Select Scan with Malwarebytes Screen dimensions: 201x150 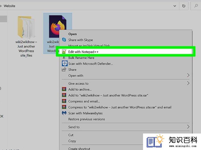pyautogui.click(x=126, y=113)
